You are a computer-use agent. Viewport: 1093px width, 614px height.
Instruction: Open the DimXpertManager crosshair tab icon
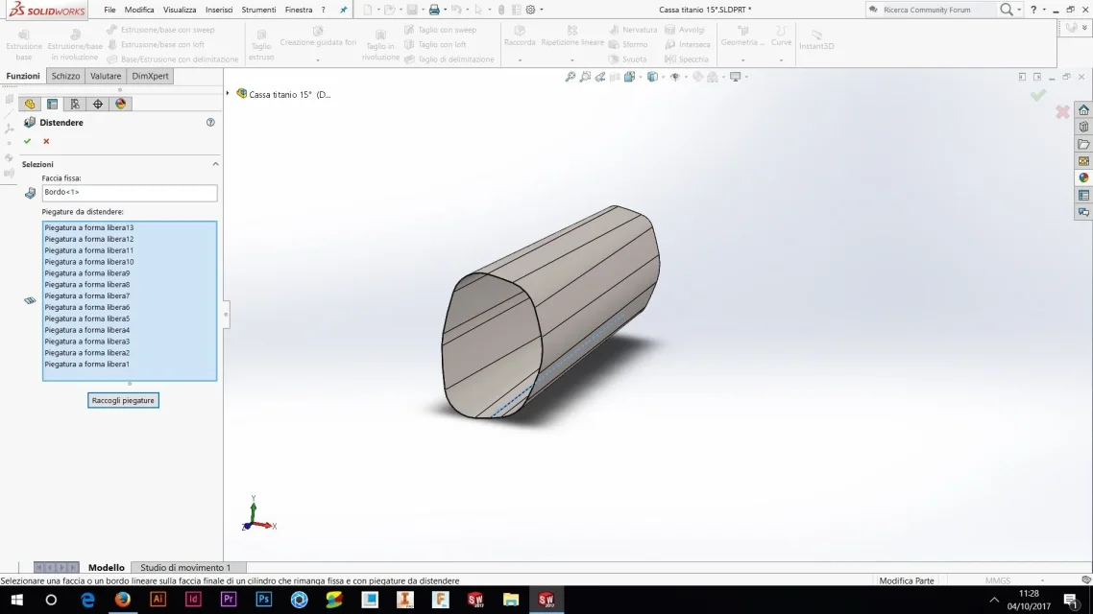pos(98,104)
